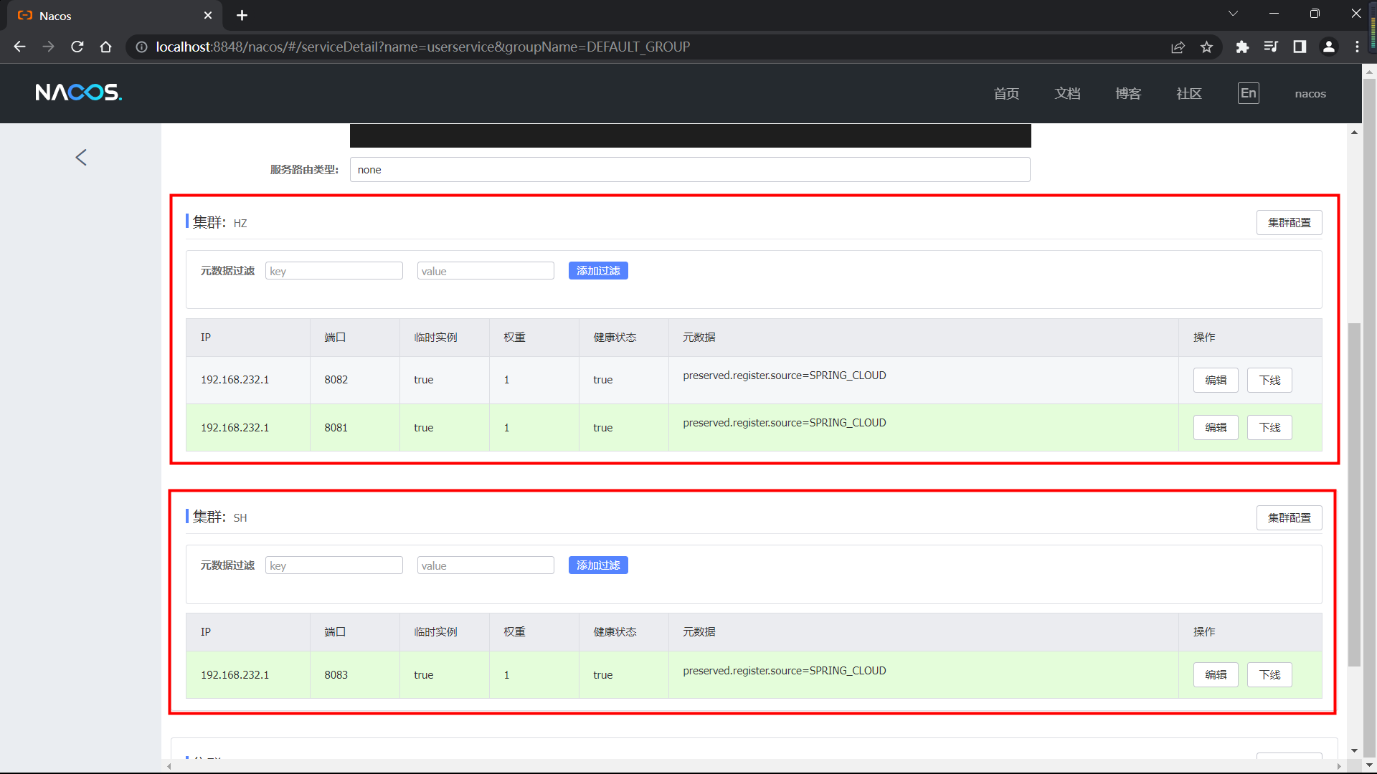Open the browser extensions puzzle icon
Viewport: 1377px width, 774px height.
[1242, 47]
